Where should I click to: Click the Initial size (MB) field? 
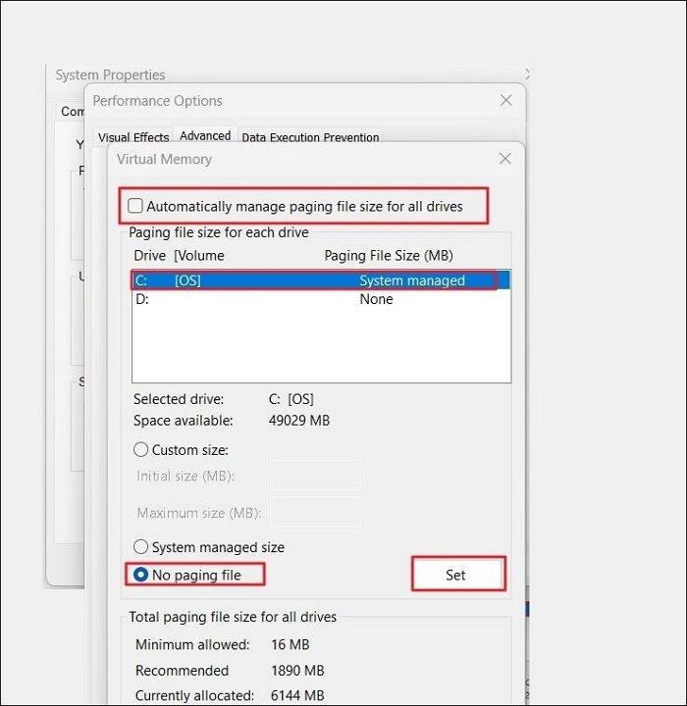(315, 476)
